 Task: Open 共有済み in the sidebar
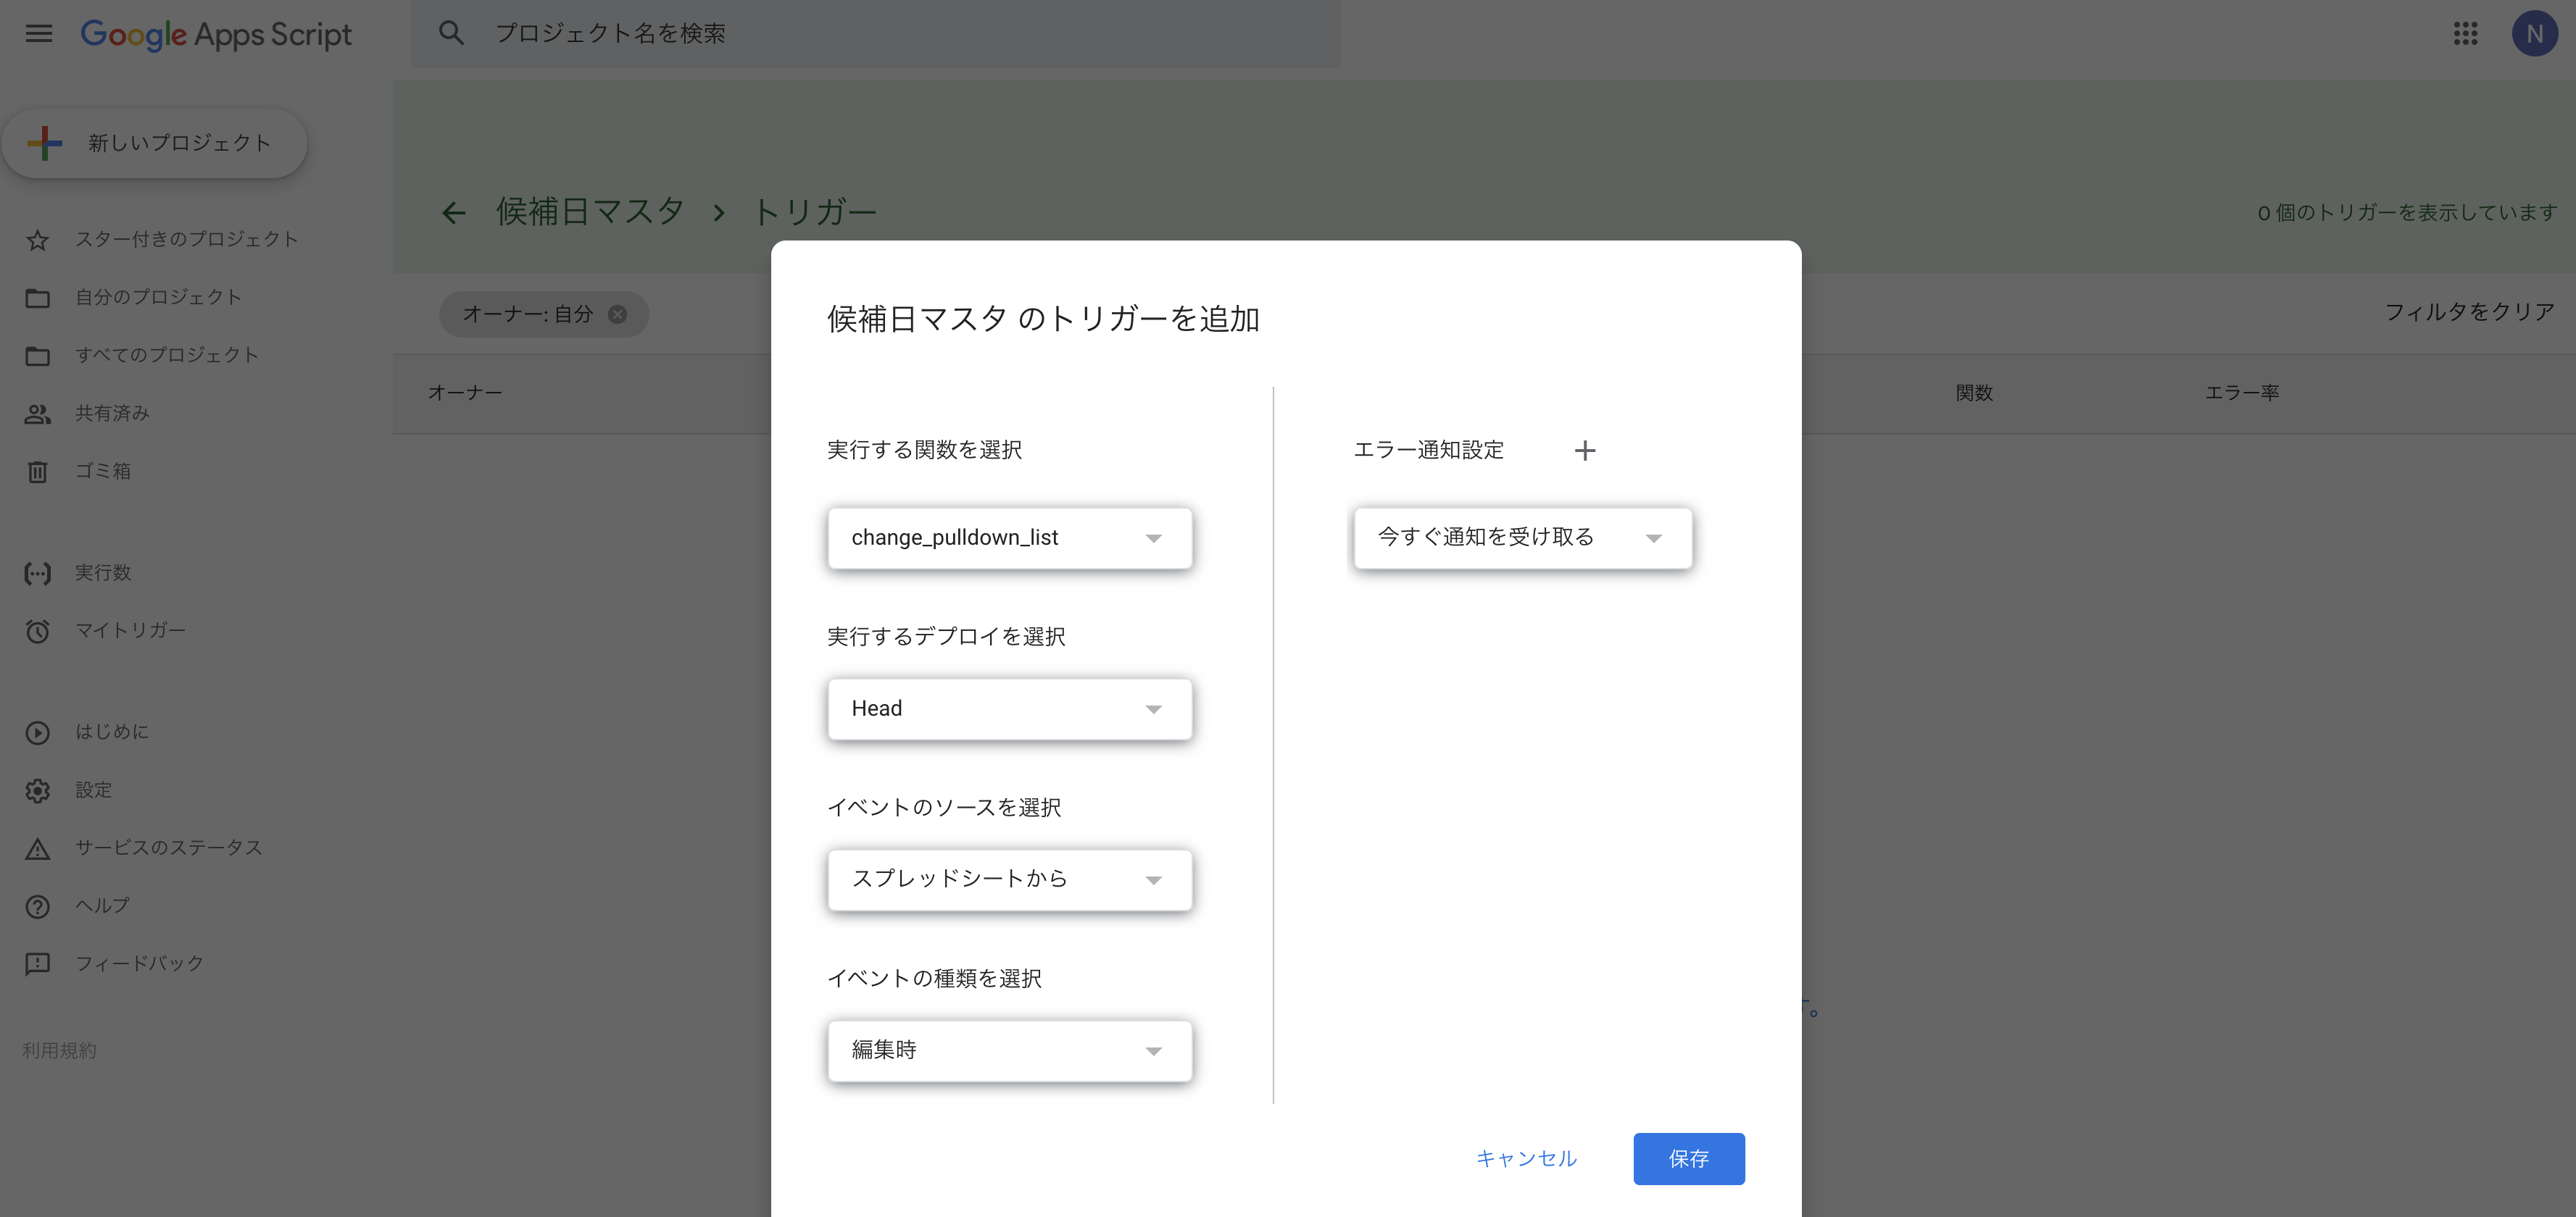(113, 413)
